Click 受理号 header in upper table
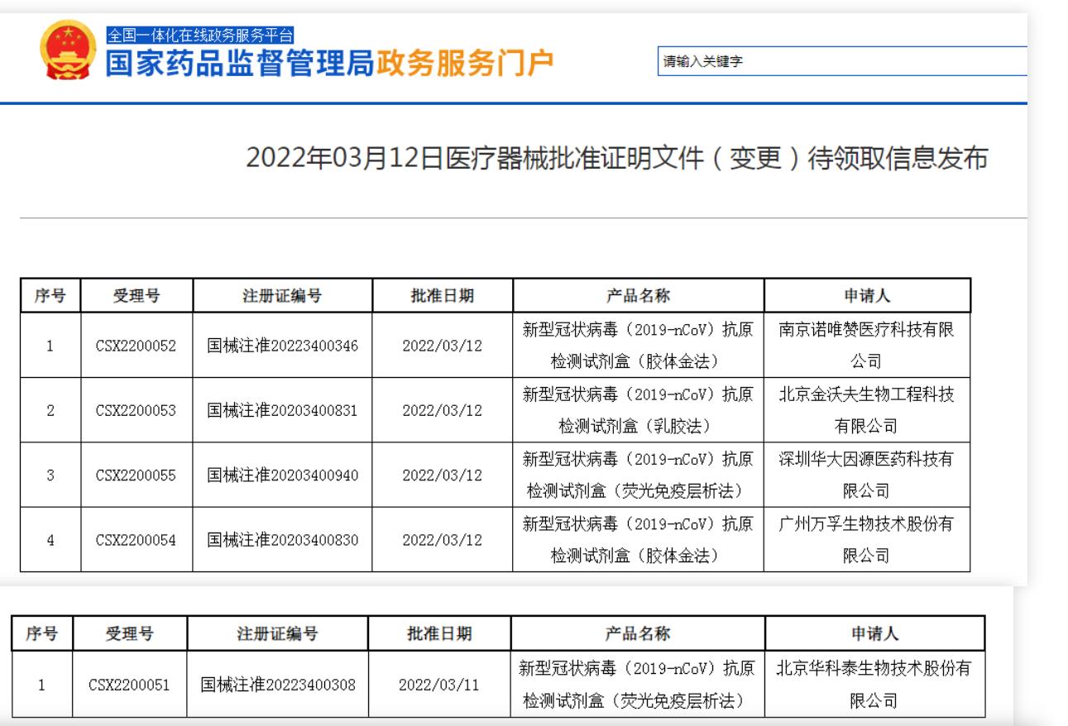Image resolution: width=1068 pixels, height=726 pixels. 136,296
